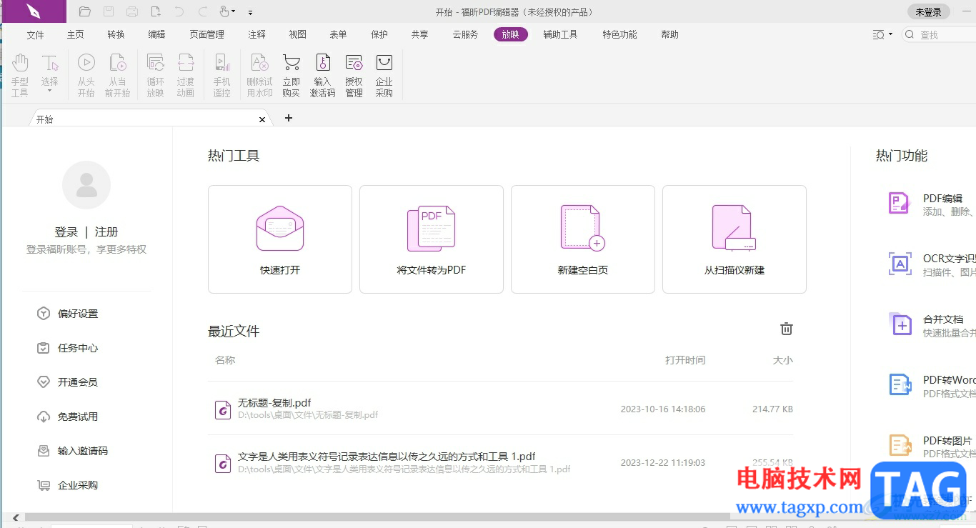The height and width of the screenshot is (528, 976).
Task: Click the 企业采购 toolbar icon
Action: [x=384, y=74]
